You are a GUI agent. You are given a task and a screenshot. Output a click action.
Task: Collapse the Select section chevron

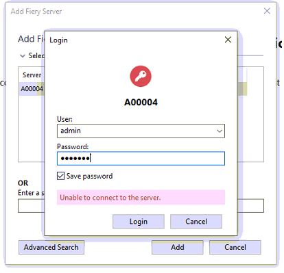pos(23,55)
